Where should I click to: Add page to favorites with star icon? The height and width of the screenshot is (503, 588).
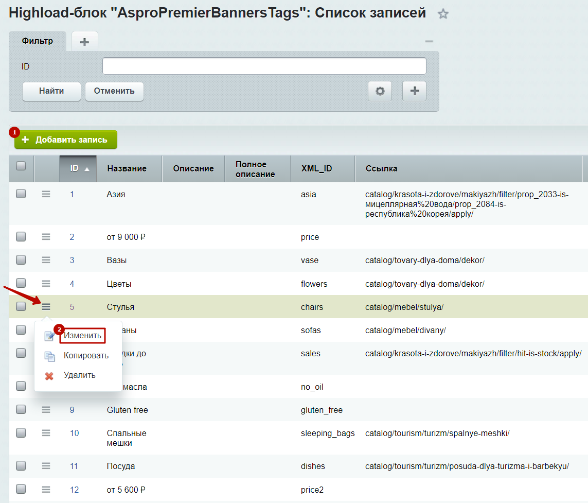point(443,14)
